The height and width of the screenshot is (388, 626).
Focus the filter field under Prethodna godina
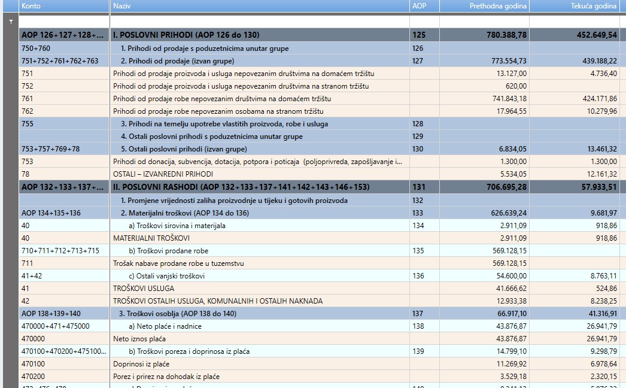click(484, 22)
